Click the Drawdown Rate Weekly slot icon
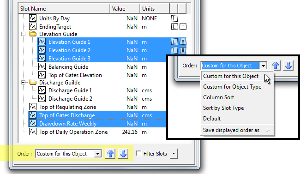This screenshot has width=300, height=174. [33, 124]
